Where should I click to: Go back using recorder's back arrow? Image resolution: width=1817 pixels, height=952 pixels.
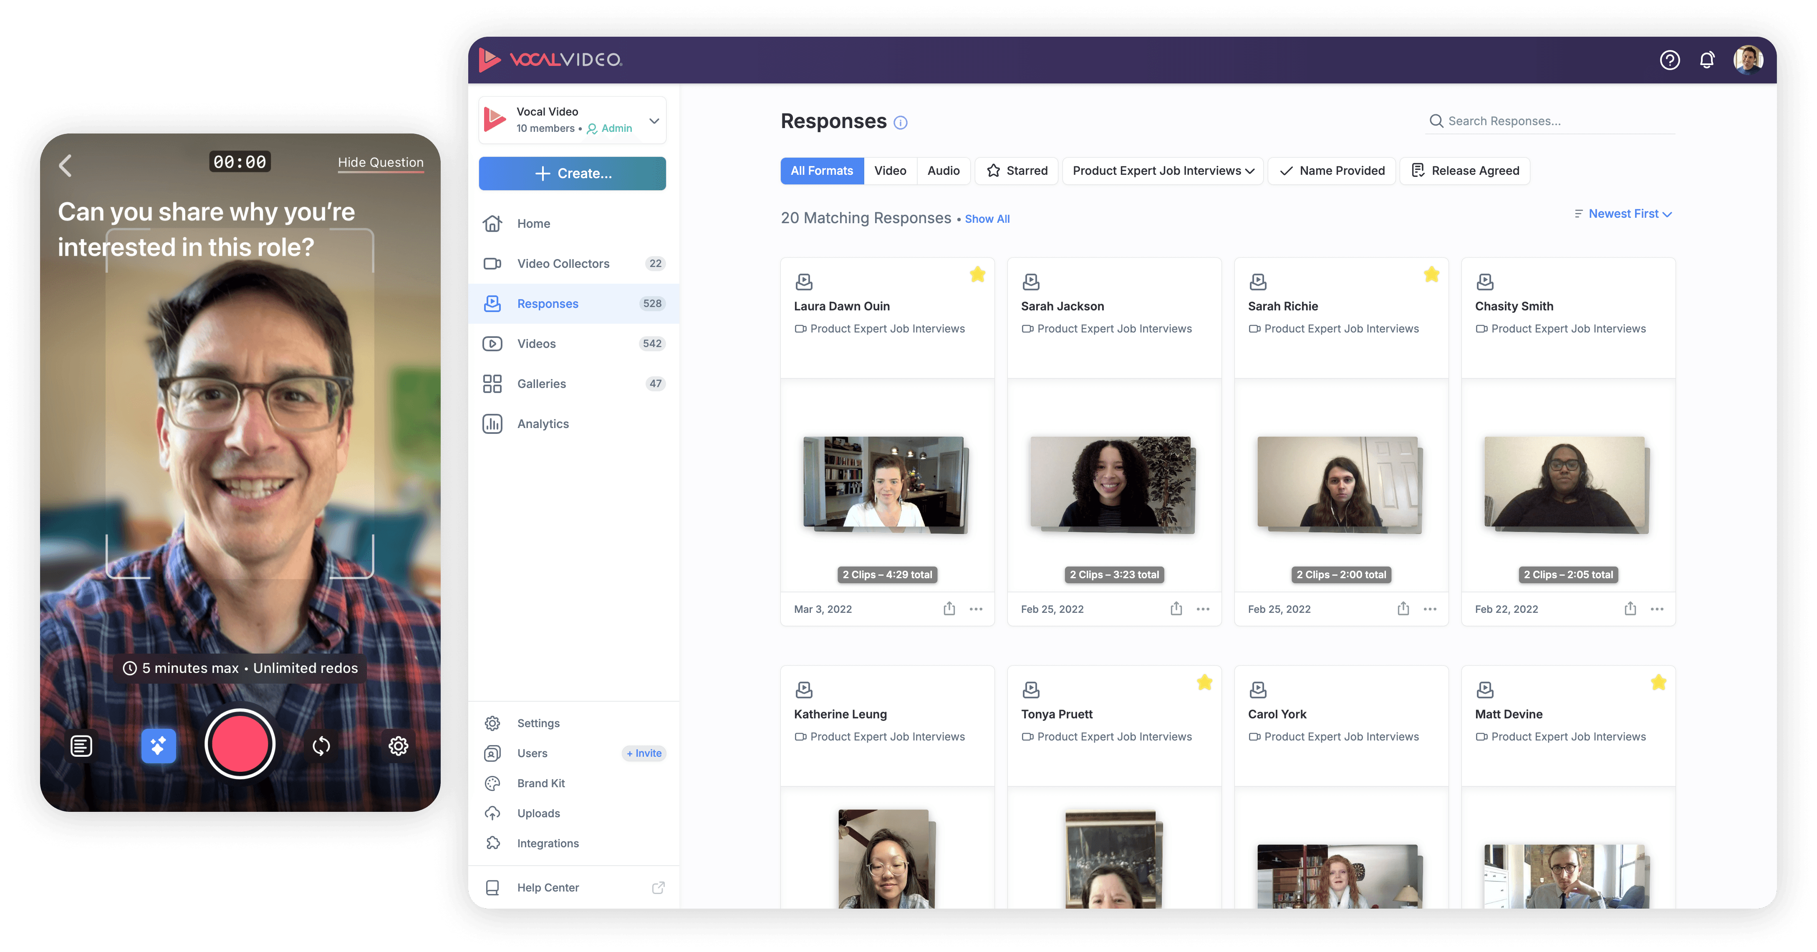click(x=66, y=165)
